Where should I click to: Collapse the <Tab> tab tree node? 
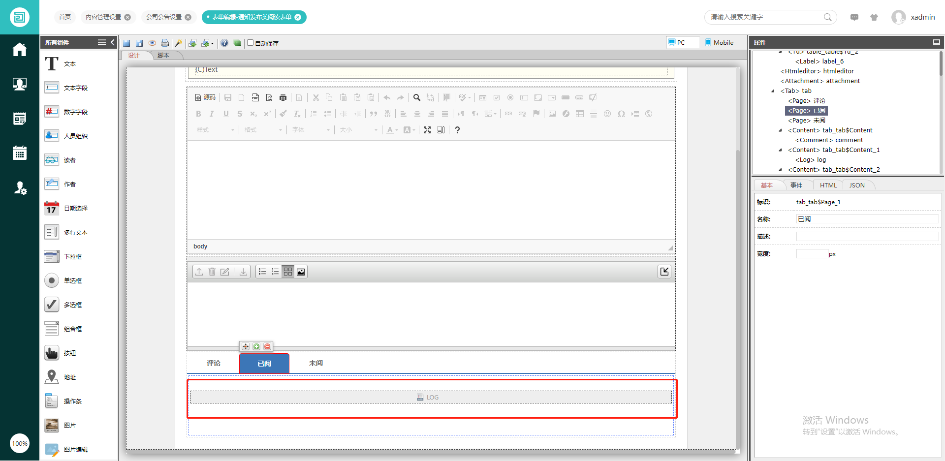pos(773,91)
